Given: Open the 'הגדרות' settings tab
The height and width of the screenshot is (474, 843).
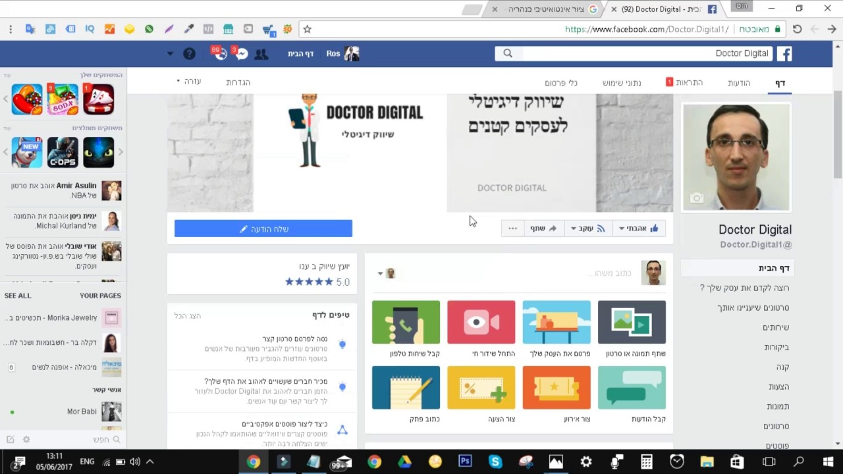Looking at the screenshot, I should tap(238, 82).
